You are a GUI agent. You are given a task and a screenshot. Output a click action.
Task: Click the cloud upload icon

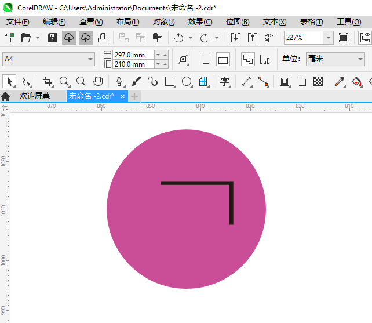pyautogui.click(x=86, y=38)
